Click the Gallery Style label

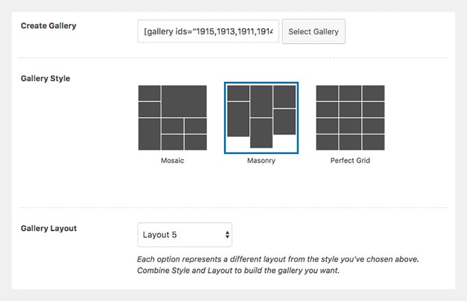[45, 78]
